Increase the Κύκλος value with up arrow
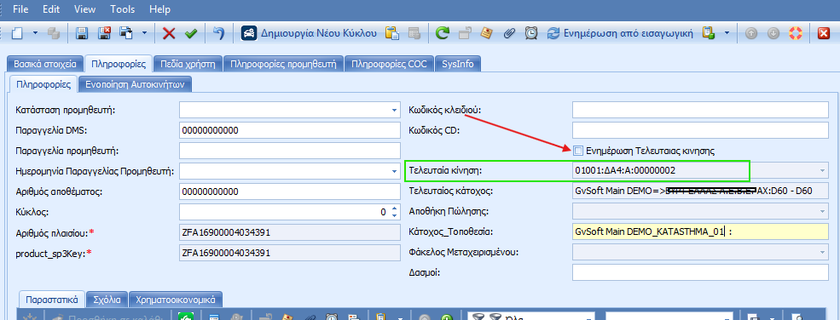 (394, 209)
